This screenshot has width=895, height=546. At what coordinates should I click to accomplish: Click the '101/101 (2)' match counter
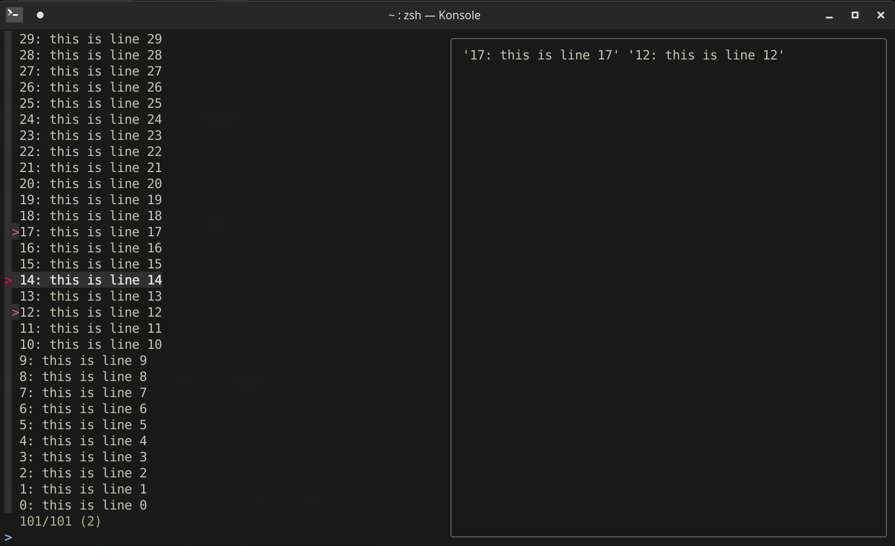[60, 521]
